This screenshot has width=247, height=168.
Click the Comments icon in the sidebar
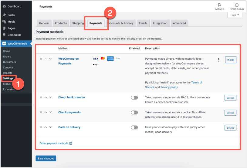click(4, 35)
